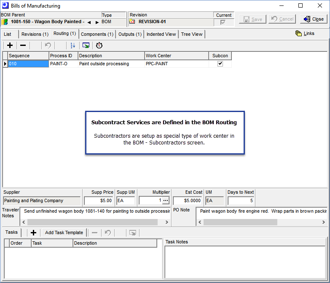Click the task jump-to icon
Screen dimensions: 330x283
[x=133, y=232]
